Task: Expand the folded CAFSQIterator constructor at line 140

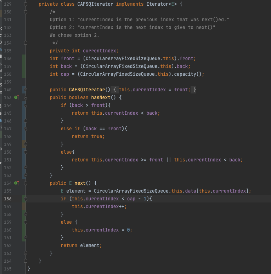Action: pyautogui.click(x=26, y=90)
